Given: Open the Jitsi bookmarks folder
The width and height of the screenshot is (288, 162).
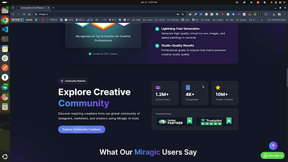Looking at the screenshot, I should click(230, 20).
